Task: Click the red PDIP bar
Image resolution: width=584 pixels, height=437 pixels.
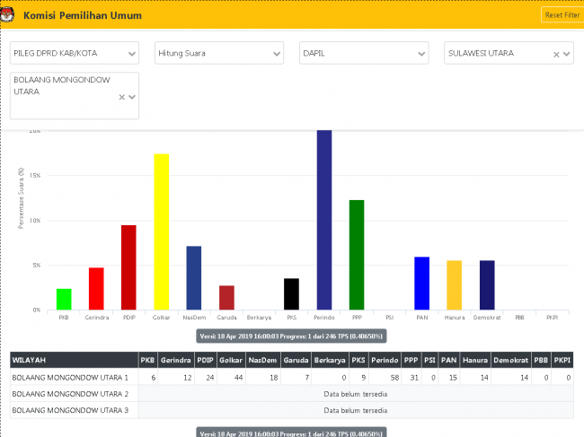Action: point(128,267)
